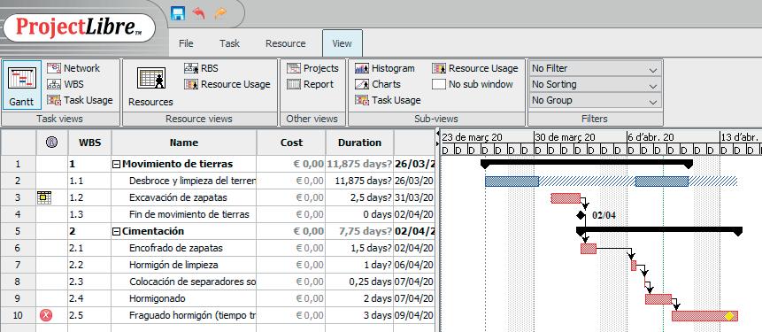Image resolution: width=762 pixels, height=332 pixels.
Task: Open the Resource ribbon tab
Action: tap(285, 43)
